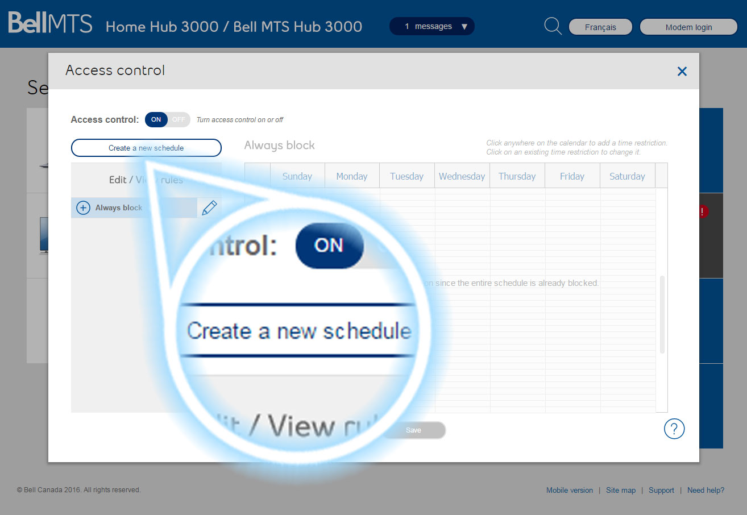Click Create a new schedule button
The width and height of the screenshot is (747, 515).
pos(146,148)
